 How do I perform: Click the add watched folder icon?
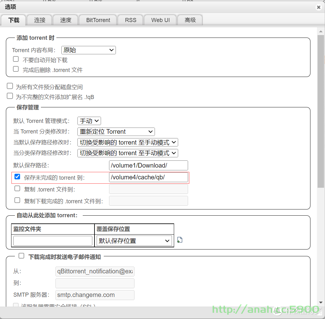click(x=180, y=240)
